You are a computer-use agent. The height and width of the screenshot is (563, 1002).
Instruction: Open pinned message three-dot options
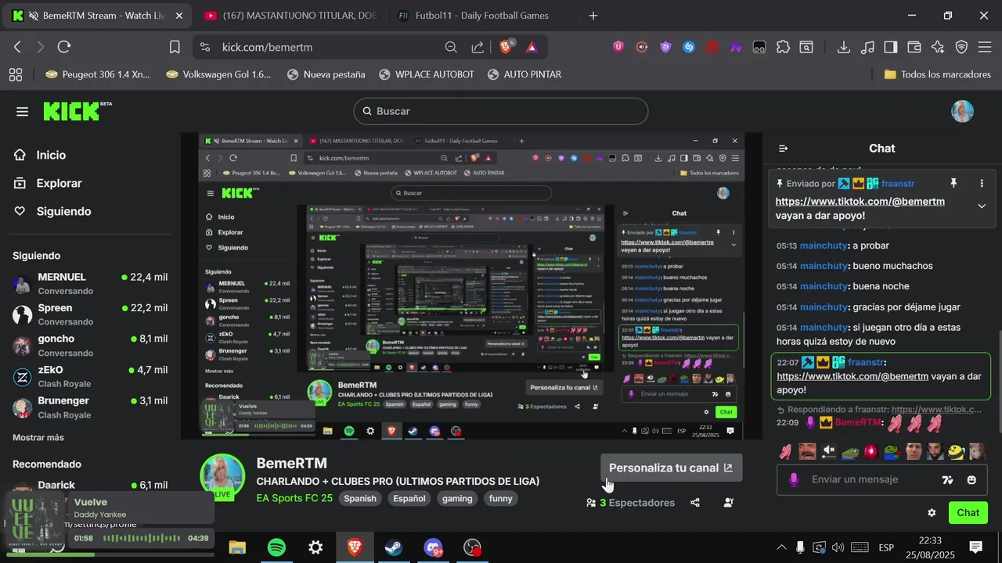click(x=982, y=184)
